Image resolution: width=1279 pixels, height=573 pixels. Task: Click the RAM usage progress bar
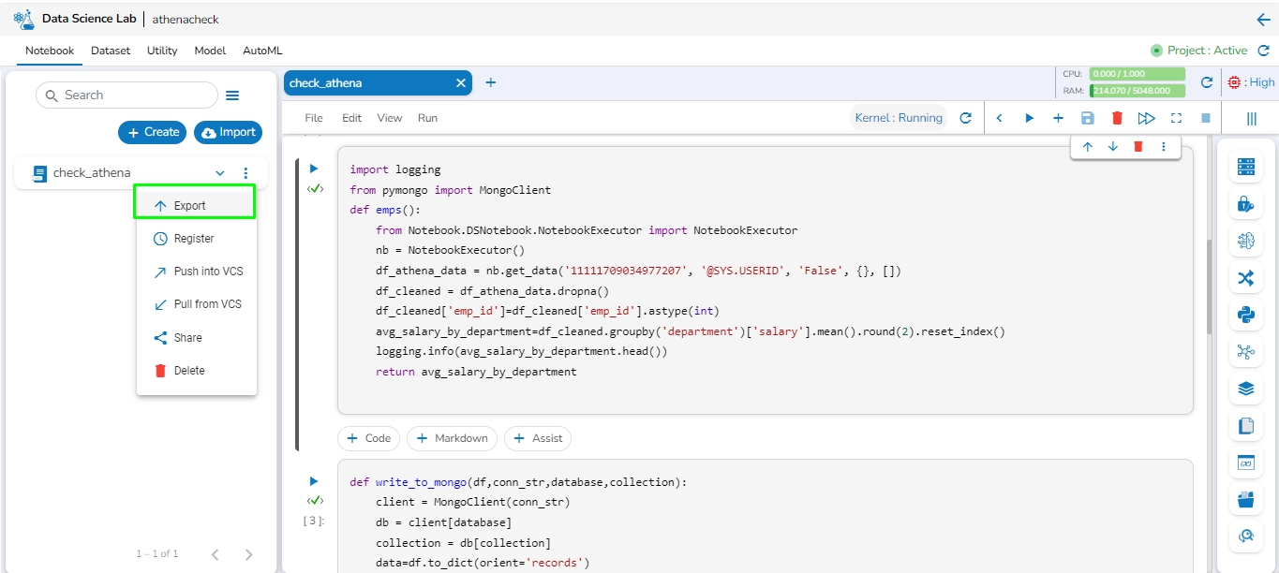pos(1137,91)
